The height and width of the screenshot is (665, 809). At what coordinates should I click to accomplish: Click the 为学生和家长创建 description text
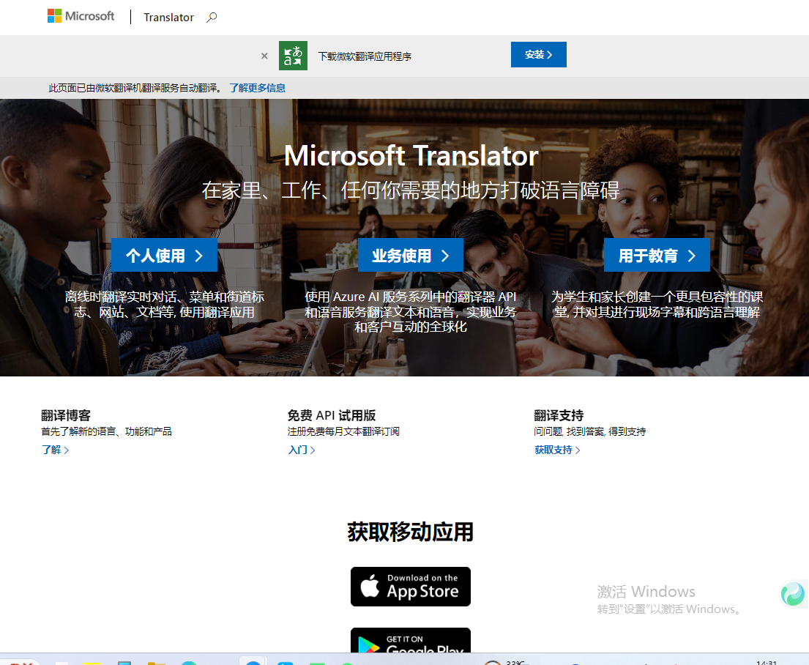coord(657,304)
